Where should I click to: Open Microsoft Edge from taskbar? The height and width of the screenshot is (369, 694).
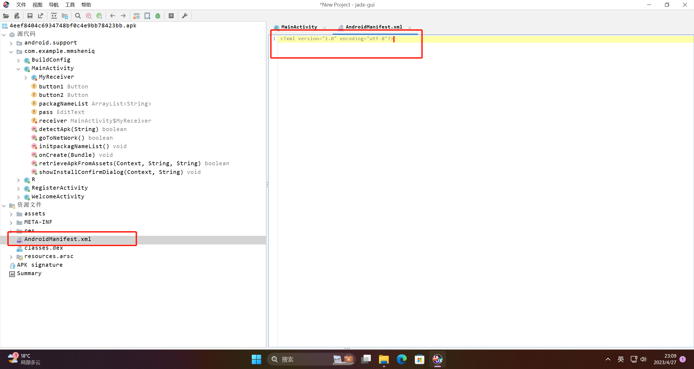click(x=402, y=359)
